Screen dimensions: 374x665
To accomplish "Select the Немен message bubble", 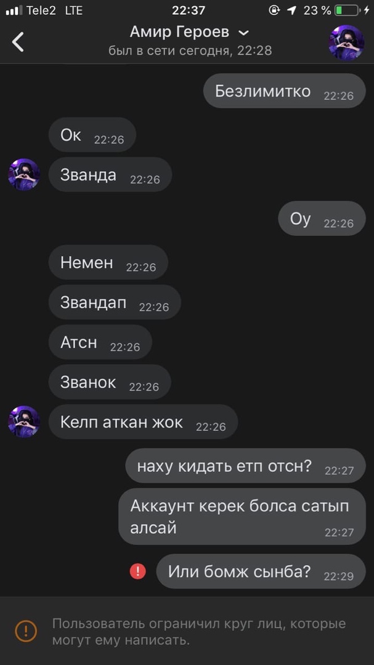I will point(108,262).
